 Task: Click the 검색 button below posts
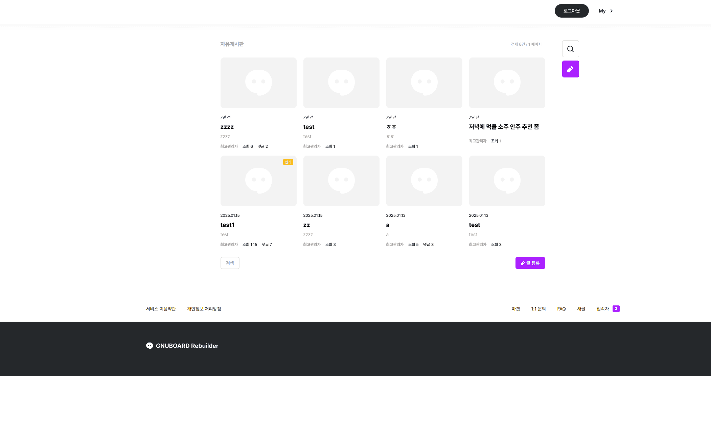[230, 263]
